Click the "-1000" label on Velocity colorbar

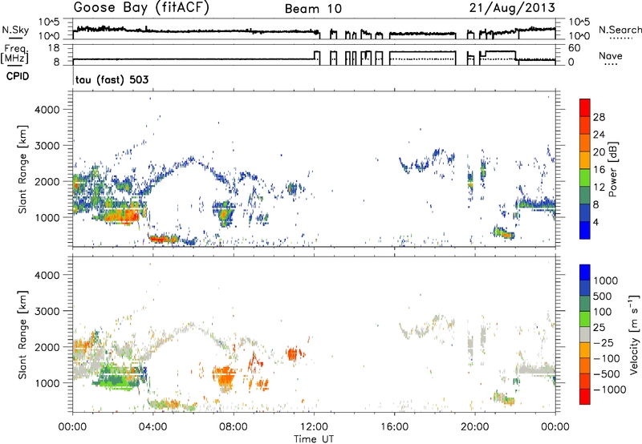click(610, 390)
